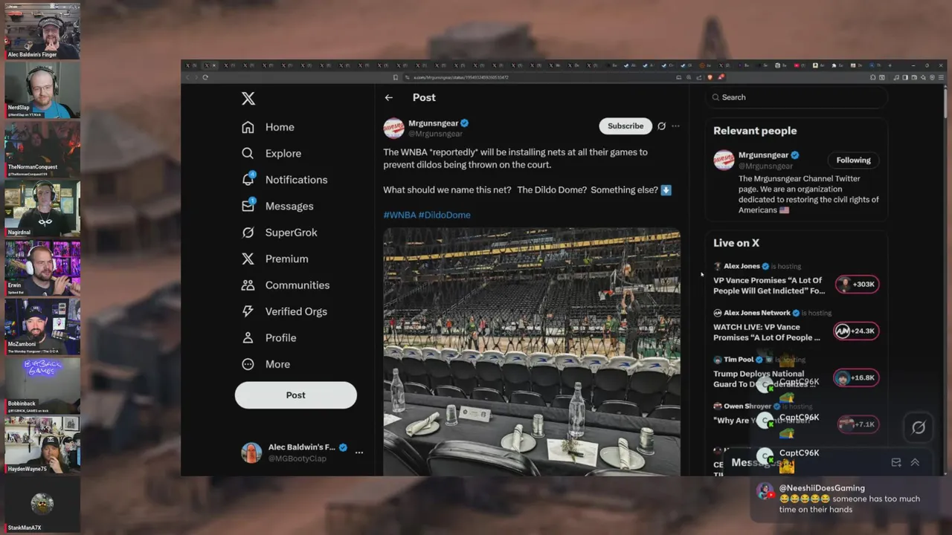
Task: Open the More circle icon
Action: coord(248,364)
